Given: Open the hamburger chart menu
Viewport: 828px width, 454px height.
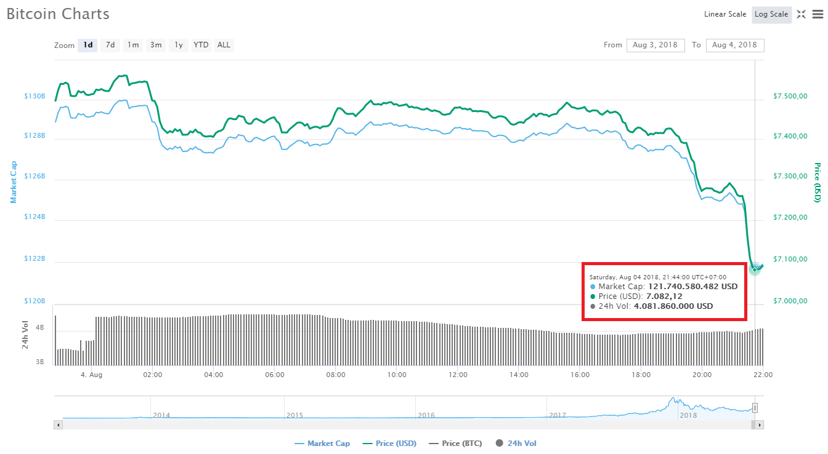Looking at the screenshot, I should point(816,14).
